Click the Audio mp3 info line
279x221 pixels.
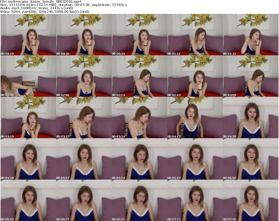[x=37, y=8]
